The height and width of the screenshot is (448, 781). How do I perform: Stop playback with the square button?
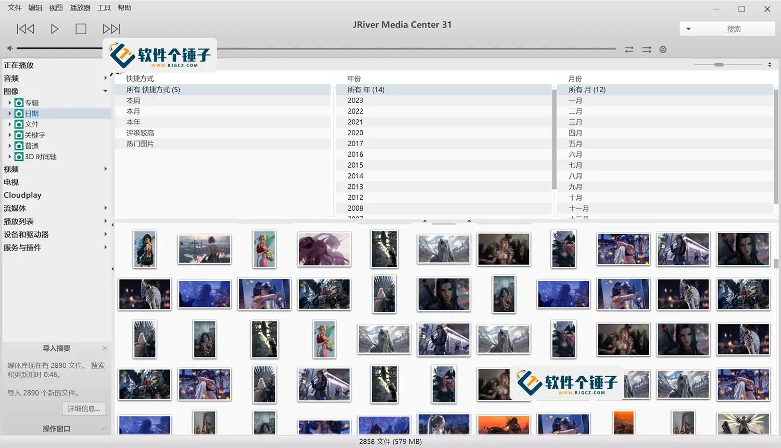coord(81,29)
